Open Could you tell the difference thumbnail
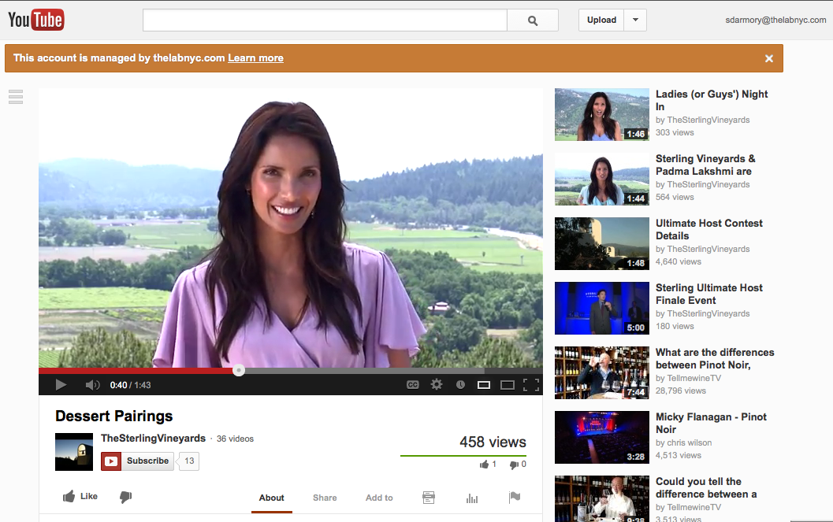The image size is (833, 522). 602,498
